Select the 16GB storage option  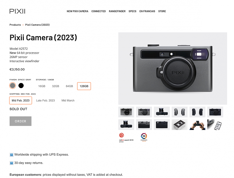click(x=42, y=86)
